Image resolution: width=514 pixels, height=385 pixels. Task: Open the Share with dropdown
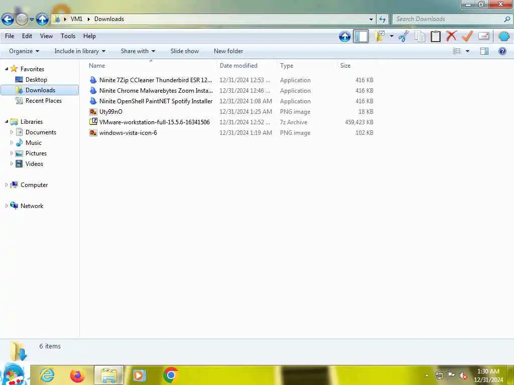coord(138,51)
